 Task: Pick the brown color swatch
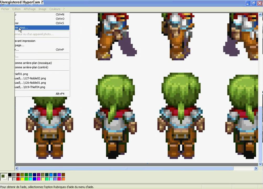[x=64, y=175]
